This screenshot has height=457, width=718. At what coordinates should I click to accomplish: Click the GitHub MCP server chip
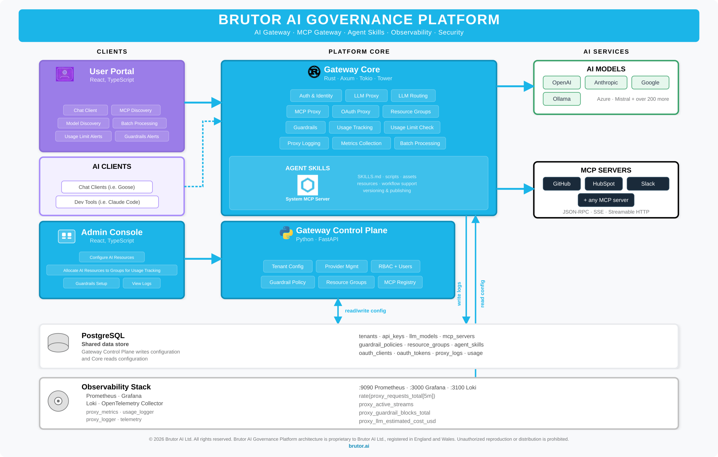(561, 184)
